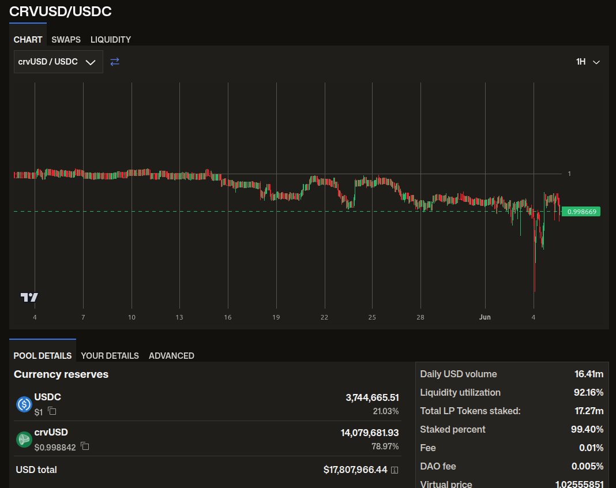
Task: Copy the crvUSD token address
Action: point(85,446)
